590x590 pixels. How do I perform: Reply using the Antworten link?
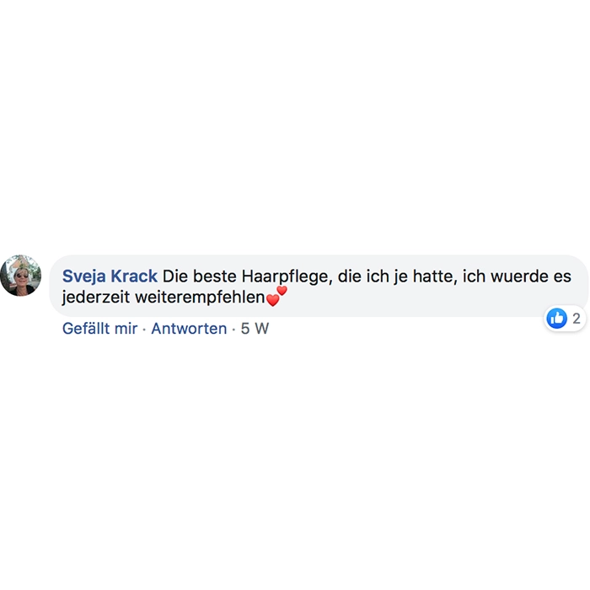tap(189, 328)
